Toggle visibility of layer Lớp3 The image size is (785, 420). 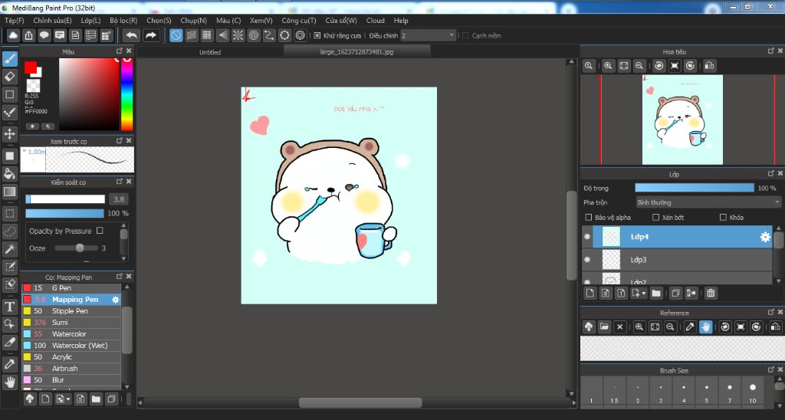pos(587,260)
